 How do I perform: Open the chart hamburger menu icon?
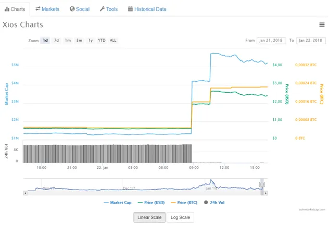click(x=322, y=25)
